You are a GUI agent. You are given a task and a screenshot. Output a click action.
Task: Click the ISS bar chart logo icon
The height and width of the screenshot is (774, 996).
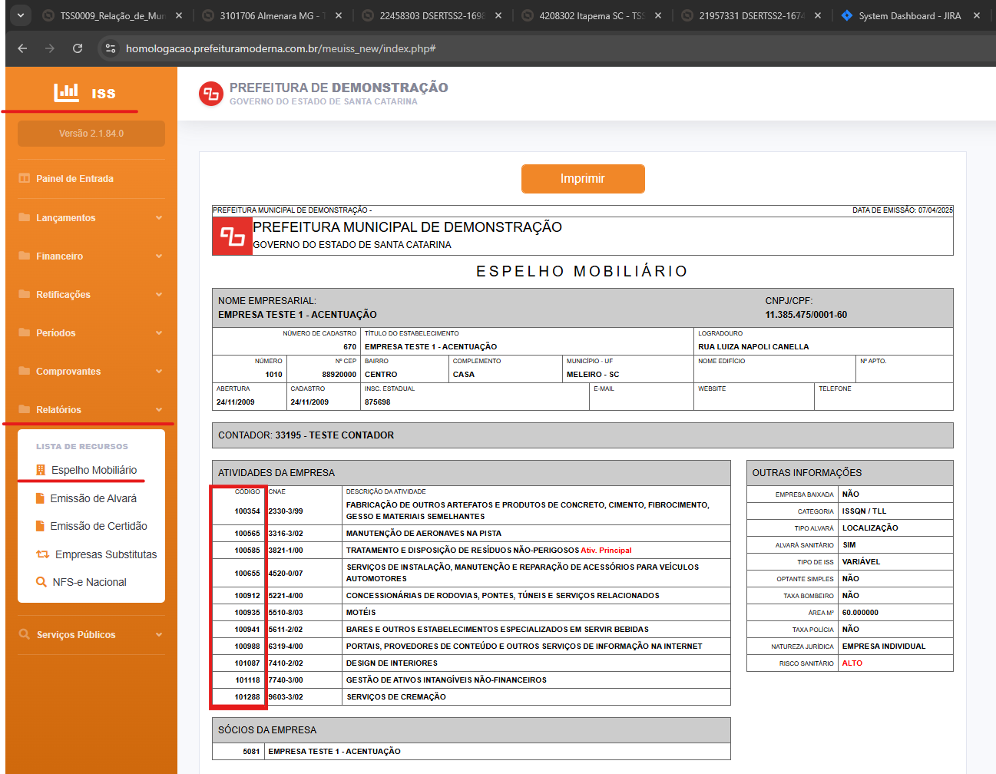click(x=67, y=92)
